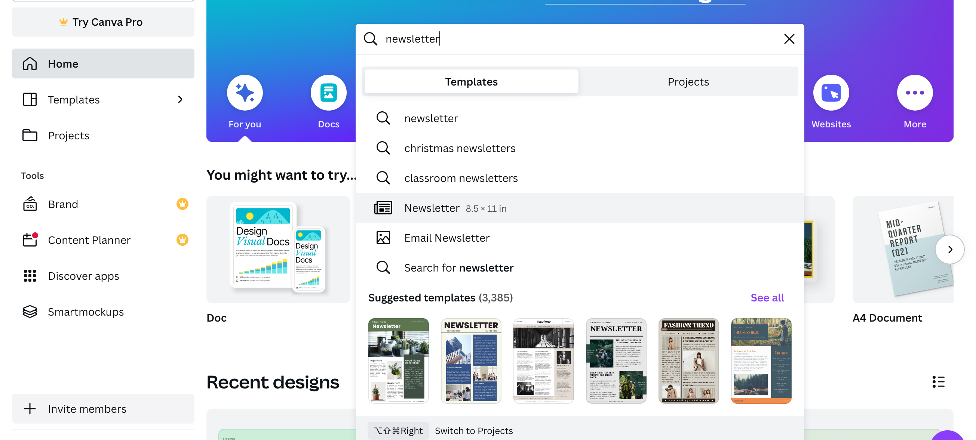Click See all suggested templates link
976x440 pixels.
tap(767, 297)
